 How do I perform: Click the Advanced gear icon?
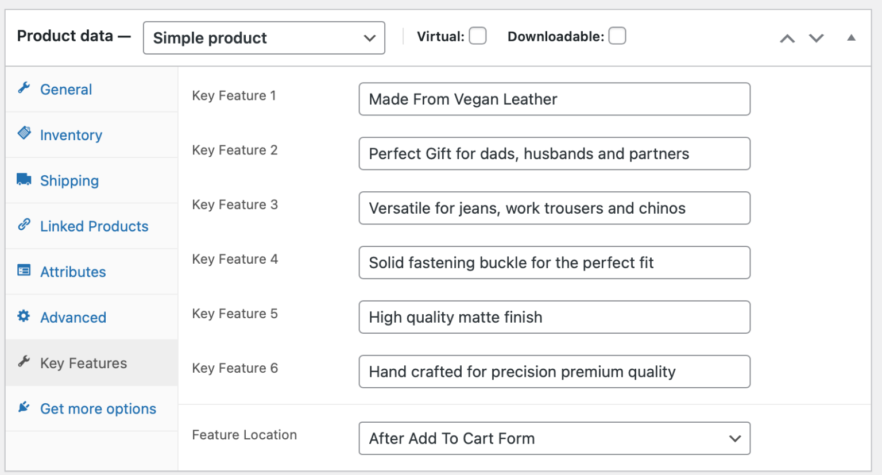click(x=24, y=316)
